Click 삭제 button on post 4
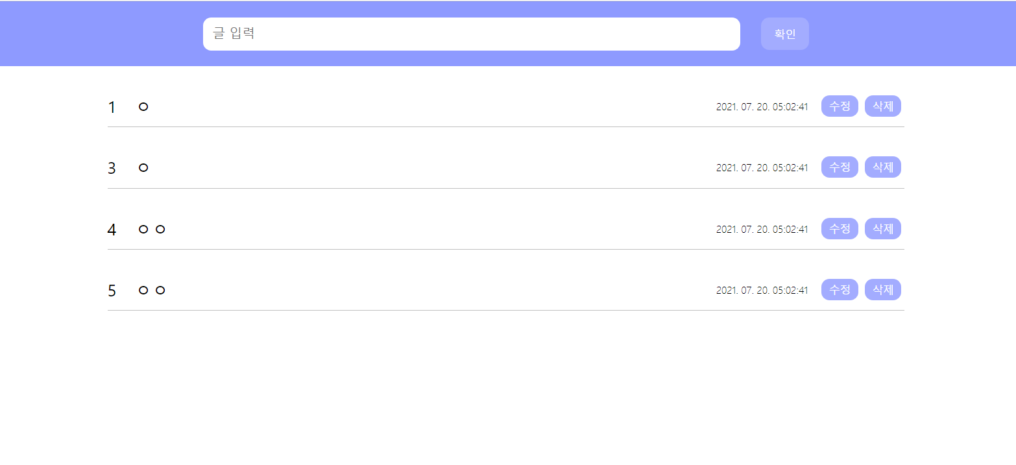 [883, 228]
